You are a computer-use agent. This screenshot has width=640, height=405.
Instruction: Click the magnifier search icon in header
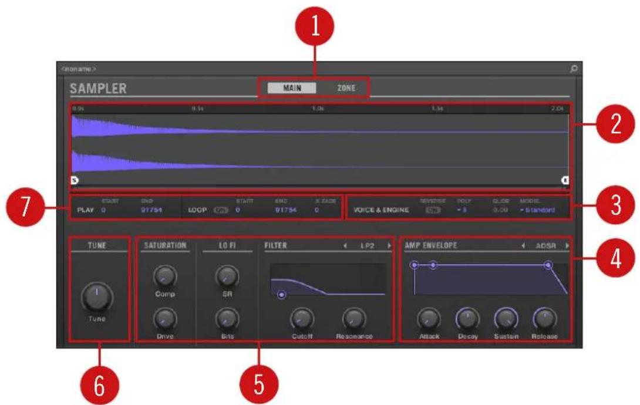pos(574,69)
